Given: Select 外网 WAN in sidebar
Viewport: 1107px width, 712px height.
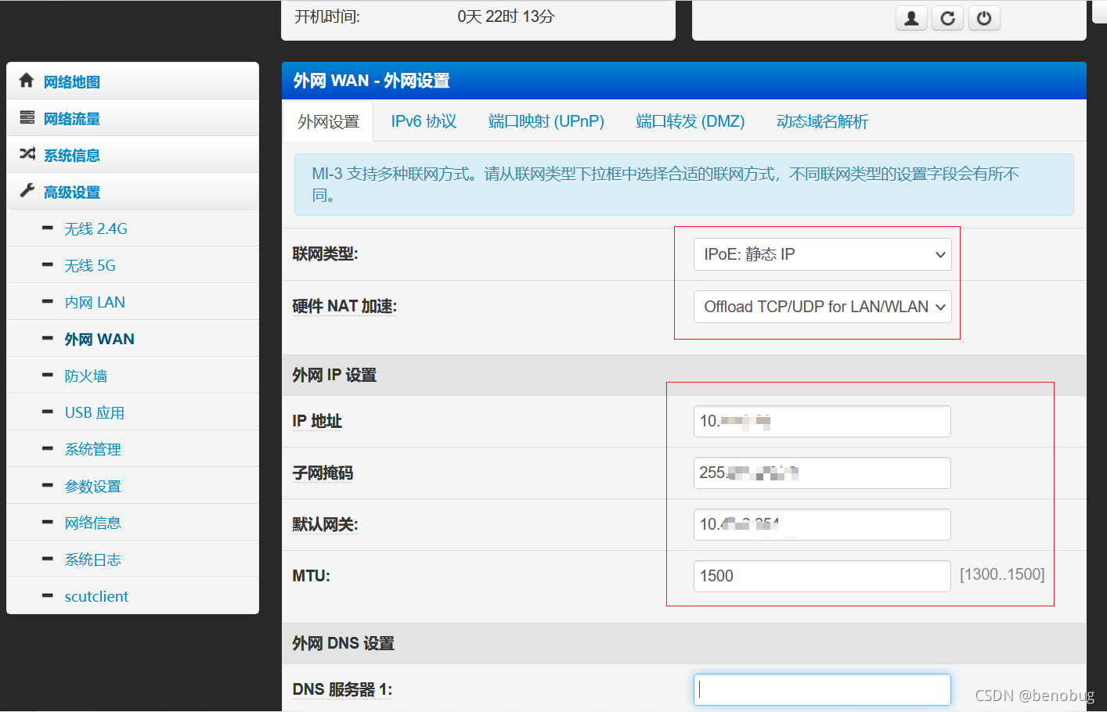Looking at the screenshot, I should pos(132,339).
